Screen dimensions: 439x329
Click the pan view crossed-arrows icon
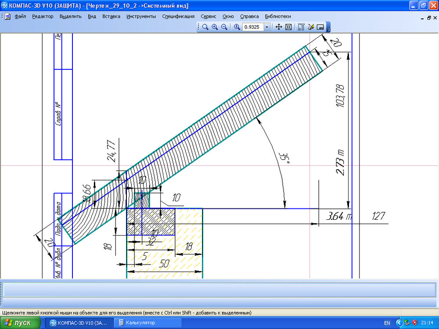pyautogui.click(x=279, y=27)
